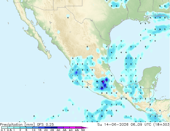The image size is (170, 131).
Task: Click the 0.1–0.5 mm legend color swatch
Action: [x=5, y=128]
